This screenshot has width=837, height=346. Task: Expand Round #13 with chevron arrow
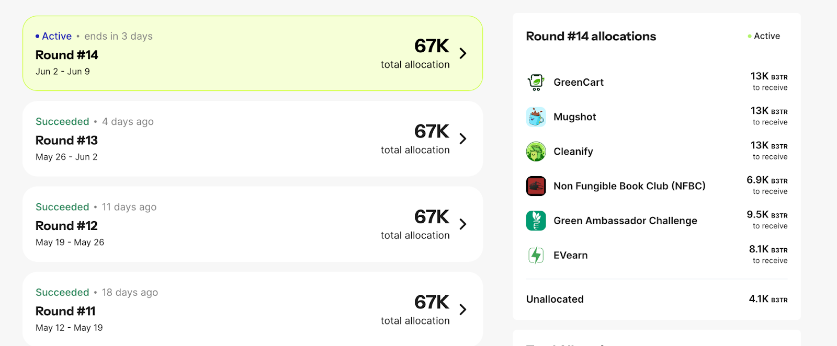(462, 139)
